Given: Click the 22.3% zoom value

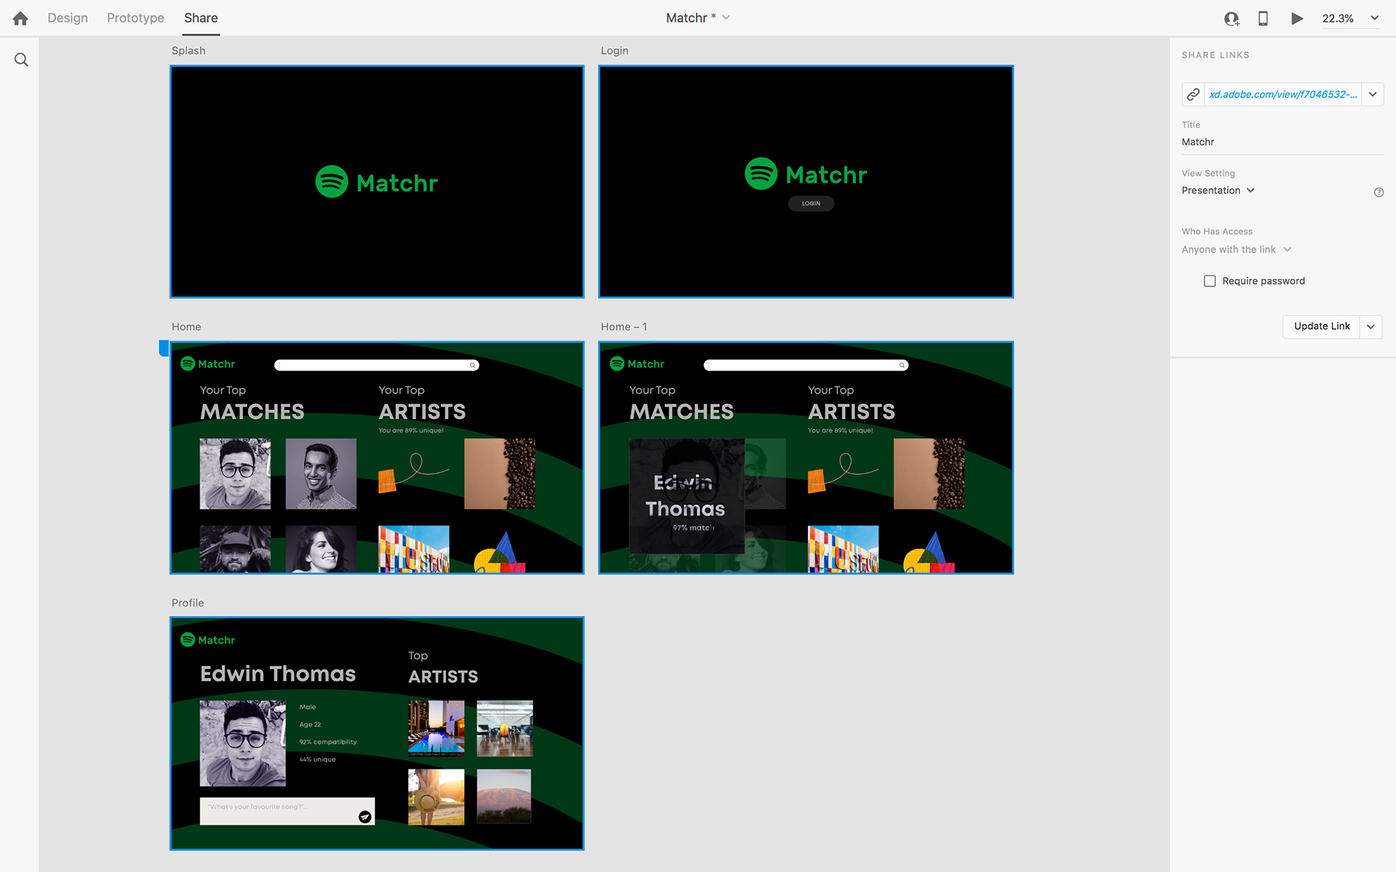Looking at the screenshot, I should click(x=1338, y=19).
